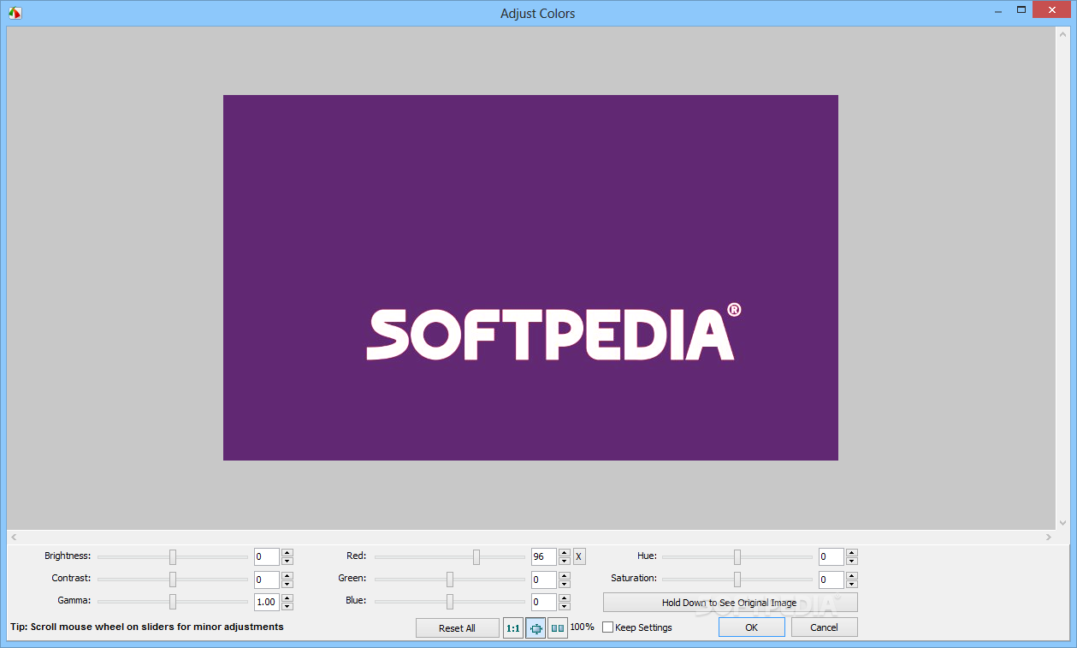Image resolution: width=1077 pixels, height=648 pixels.
Task: Select the 1:1 actual size view icon
Action: click(513, 628)
